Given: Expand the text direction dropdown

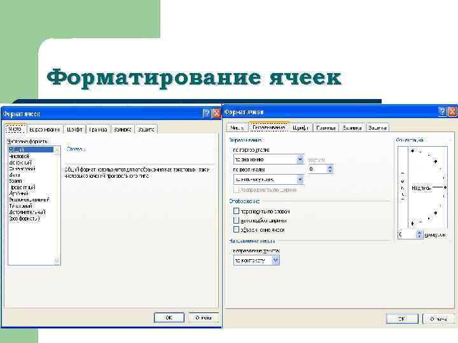Looking at the screenshot, I should [x=275, y=260].
